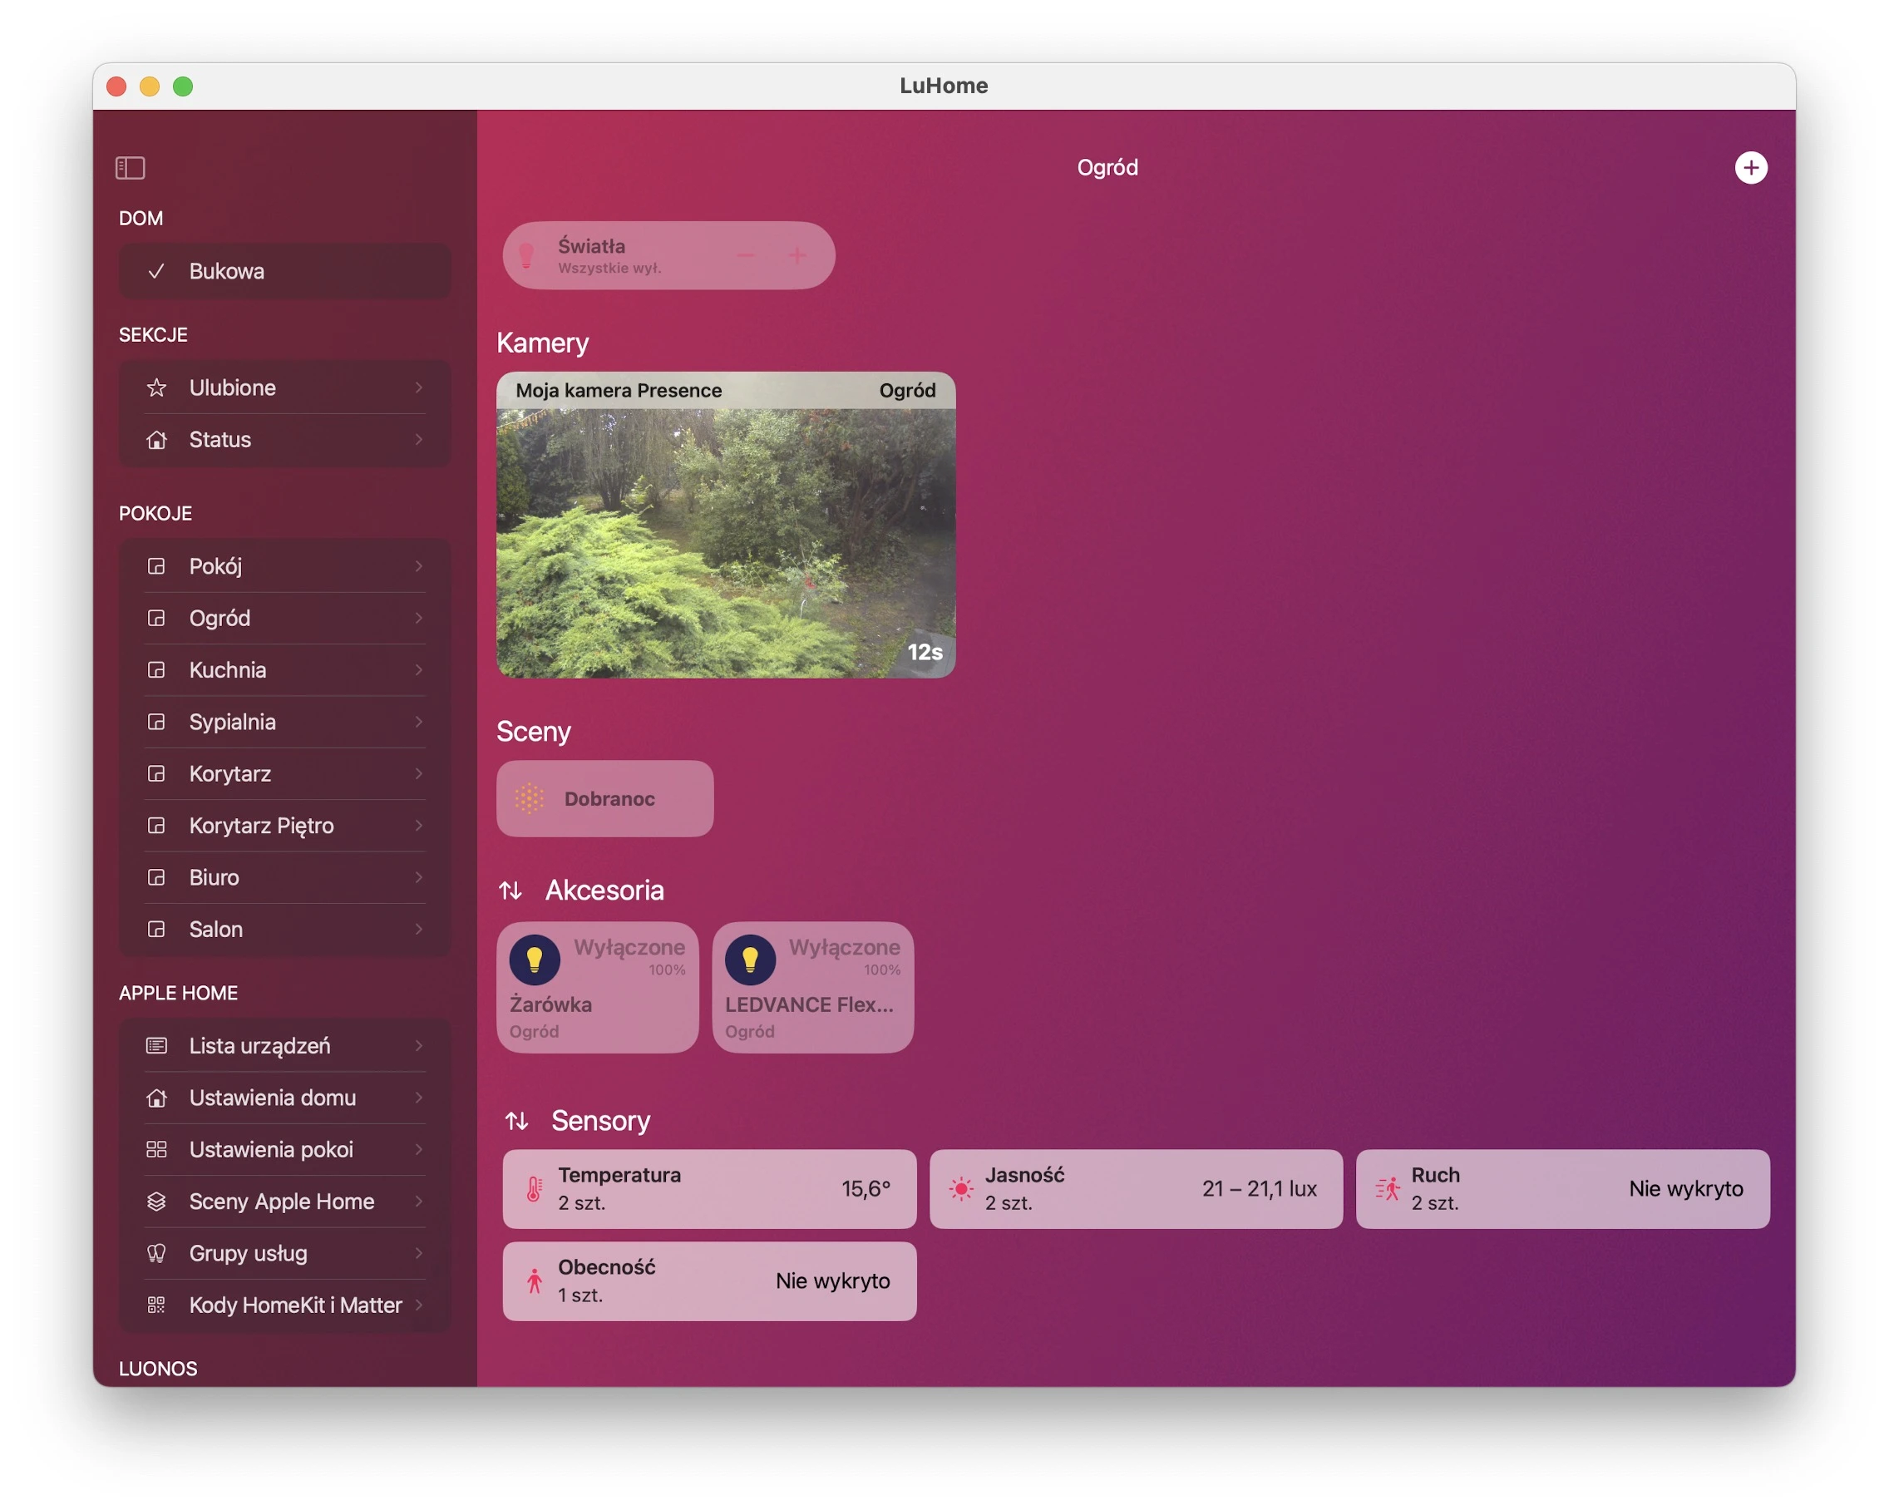The image size is (1889, 1510).
Task: Click the plus add button at top right
Action: pyautogui.click(x=1750, y=167)
